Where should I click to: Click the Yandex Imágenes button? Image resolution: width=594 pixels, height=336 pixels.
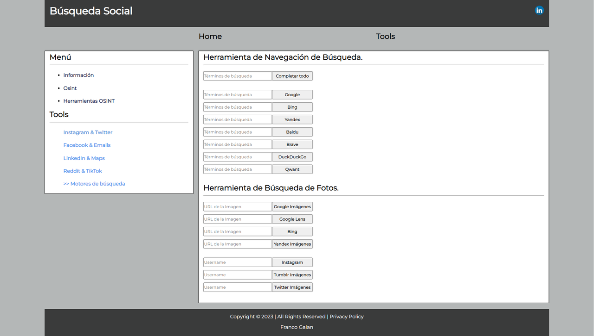292,244
